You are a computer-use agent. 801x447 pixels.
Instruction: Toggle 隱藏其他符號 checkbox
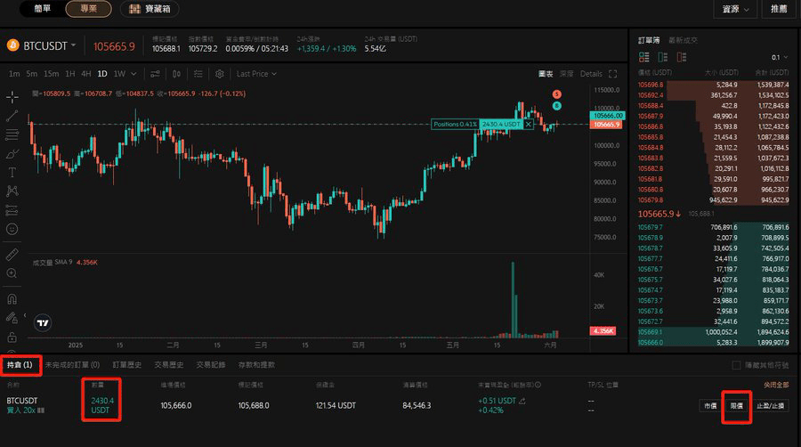pos(736,365)
